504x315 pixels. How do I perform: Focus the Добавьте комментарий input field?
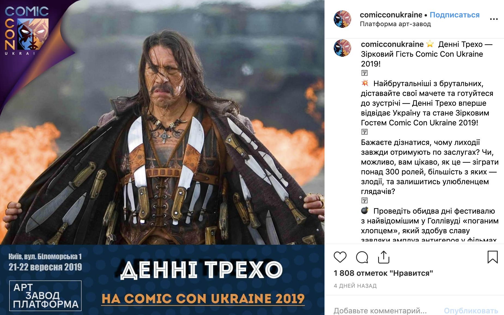pos(384,311)
